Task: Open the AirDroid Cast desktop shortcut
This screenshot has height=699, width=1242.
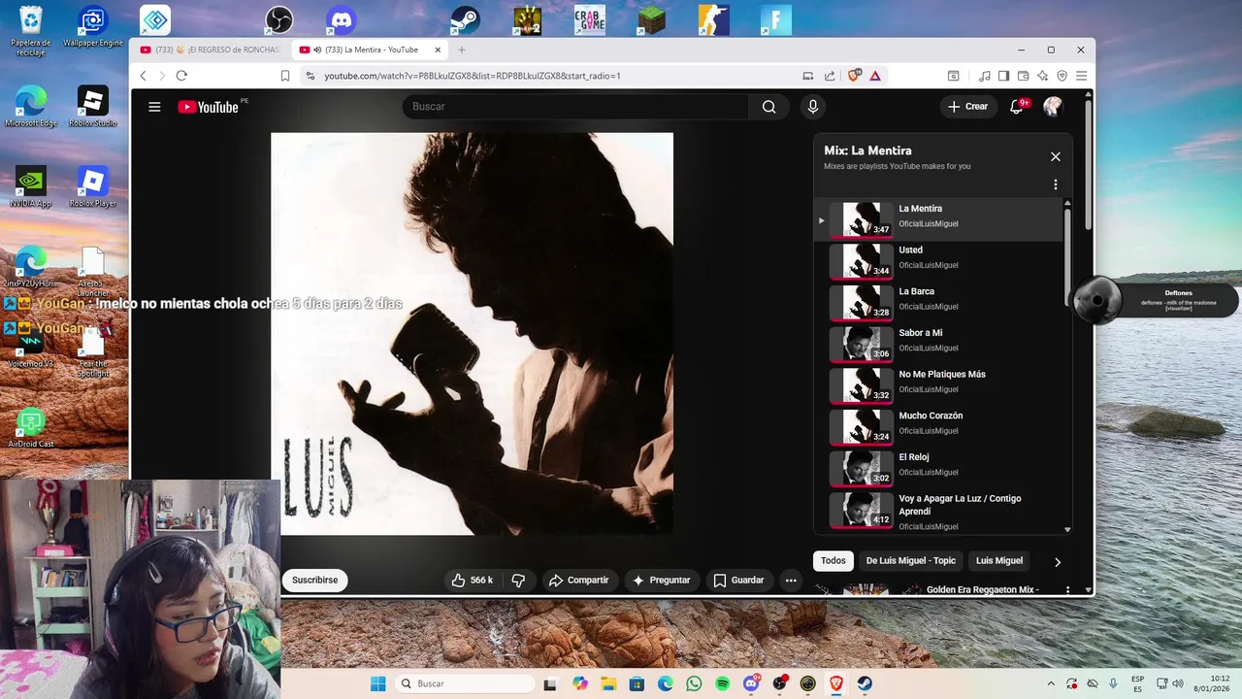Action: (31, 428)
